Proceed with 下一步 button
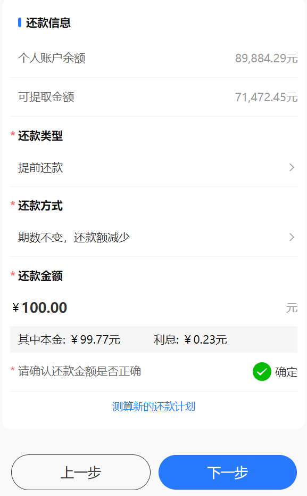The image size is (307, 496). (x=228, y=472)
